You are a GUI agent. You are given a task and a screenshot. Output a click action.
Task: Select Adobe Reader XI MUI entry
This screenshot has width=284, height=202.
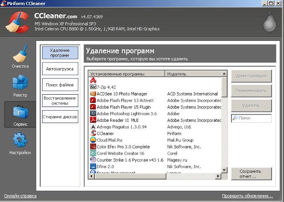tap(118, 120)
